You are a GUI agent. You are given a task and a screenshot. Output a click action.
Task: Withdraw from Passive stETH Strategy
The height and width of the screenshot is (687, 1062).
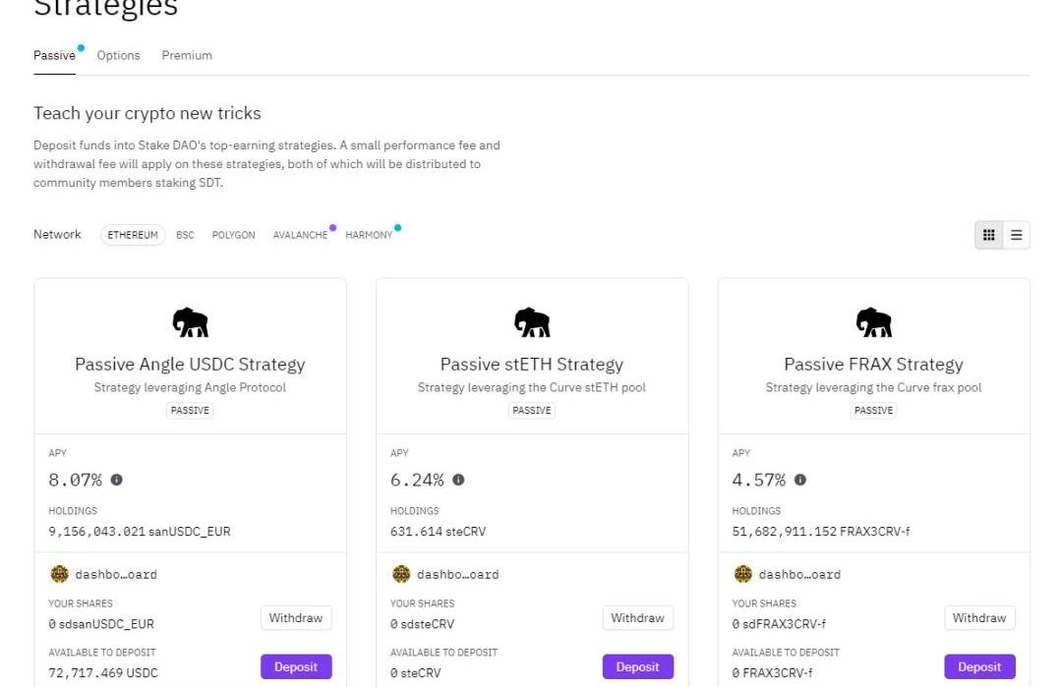point(637,618)
